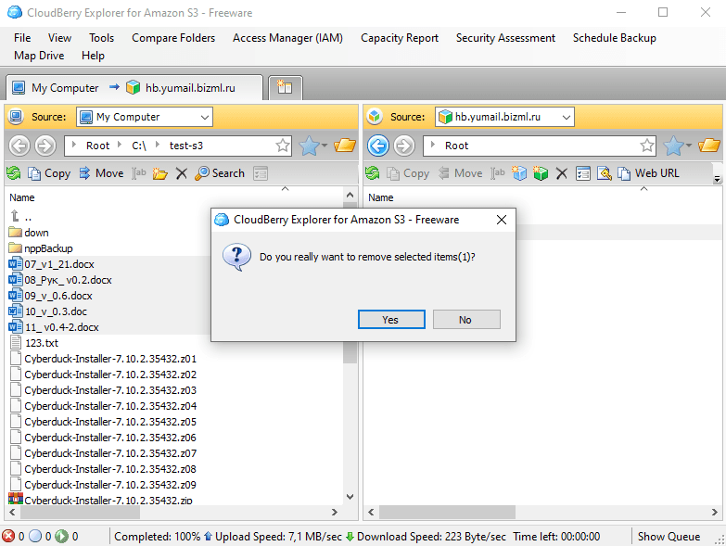726x546 pixels.
Task: Click left pane properties icon
Action: (261, 173)
